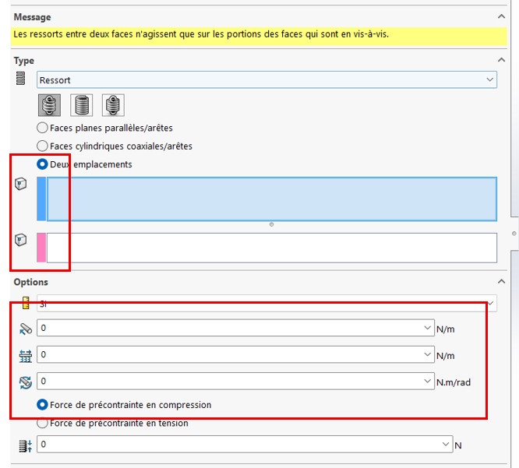Image resolution: width=519 pixels, height=468 pixels.
Task: Click the spring icon left of Ressort dropdown
Action: click(x=21, y=79)
